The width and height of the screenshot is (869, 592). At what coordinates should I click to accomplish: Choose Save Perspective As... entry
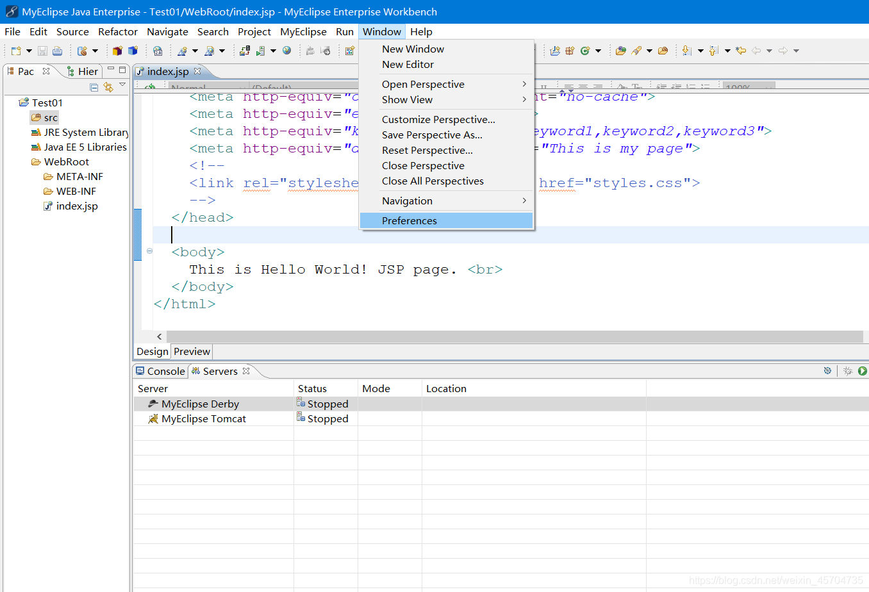pos(447,135)
